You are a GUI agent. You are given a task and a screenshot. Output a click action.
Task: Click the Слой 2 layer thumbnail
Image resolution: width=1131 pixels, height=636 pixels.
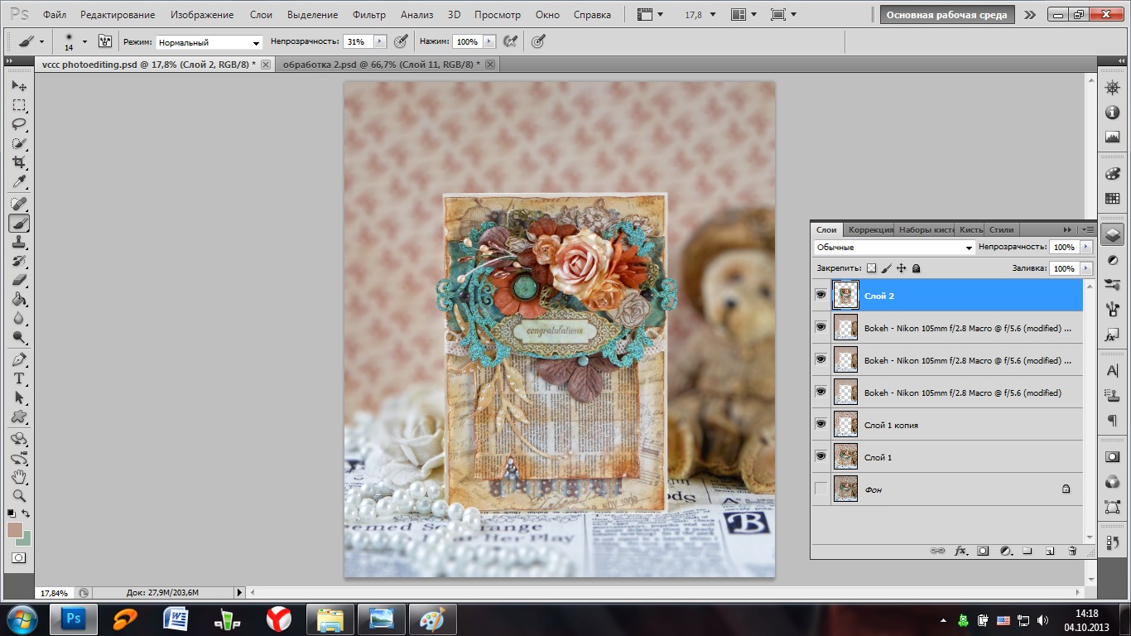point(845,295)
